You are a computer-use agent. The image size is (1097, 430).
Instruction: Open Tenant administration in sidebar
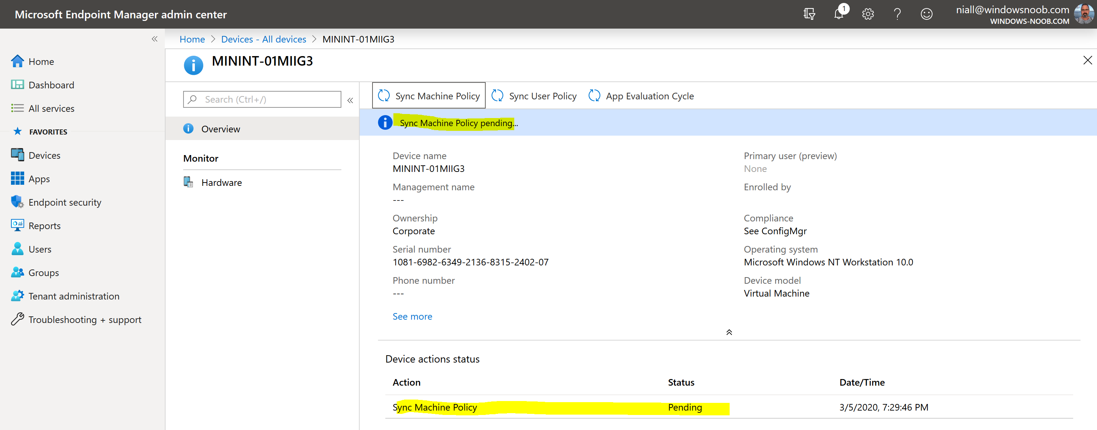click(x=74, y=296)
